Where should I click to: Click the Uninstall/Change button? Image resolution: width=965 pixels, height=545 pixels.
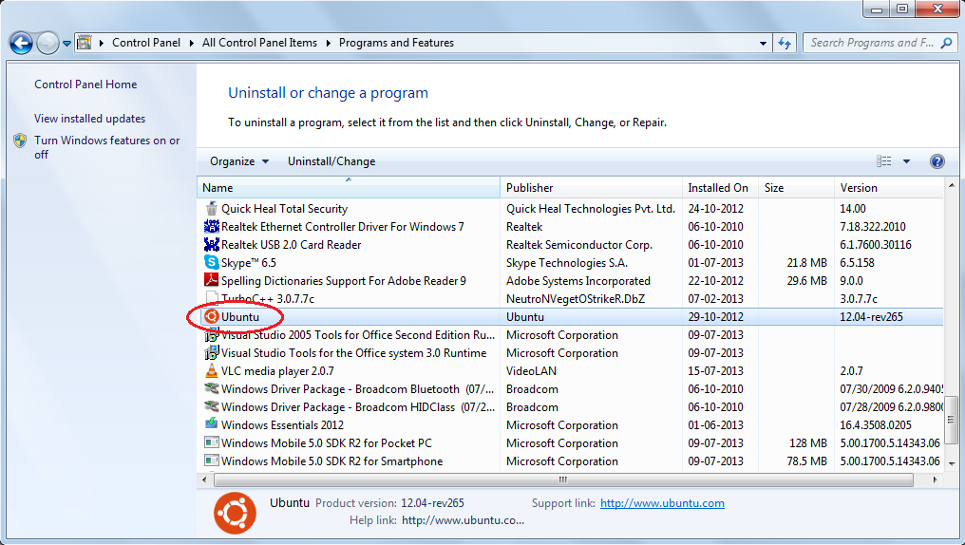[331, 161]
